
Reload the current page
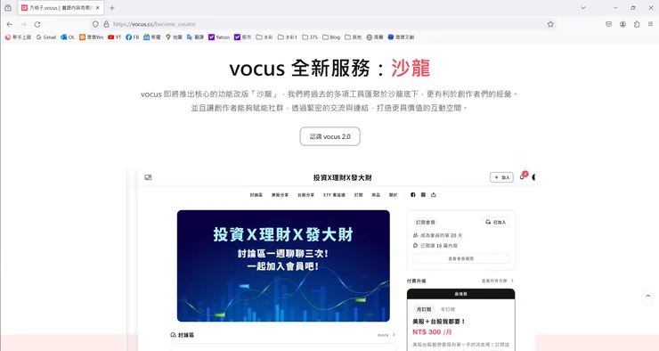coord(37,24)
